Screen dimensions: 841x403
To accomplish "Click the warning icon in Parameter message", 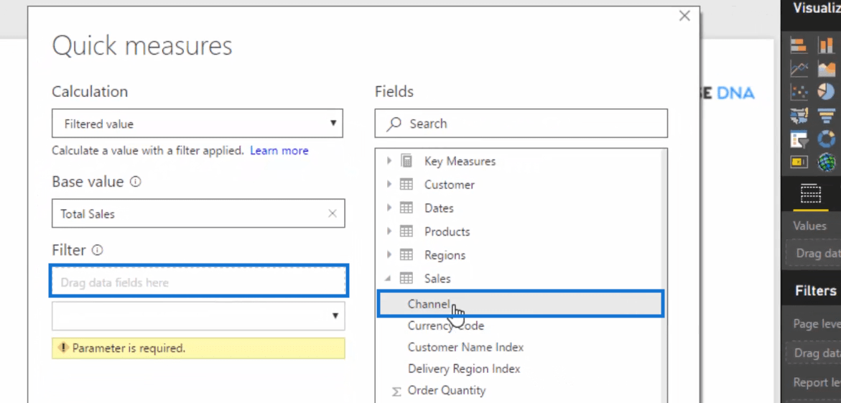I will pyautogui.click(x=64, y=348).
